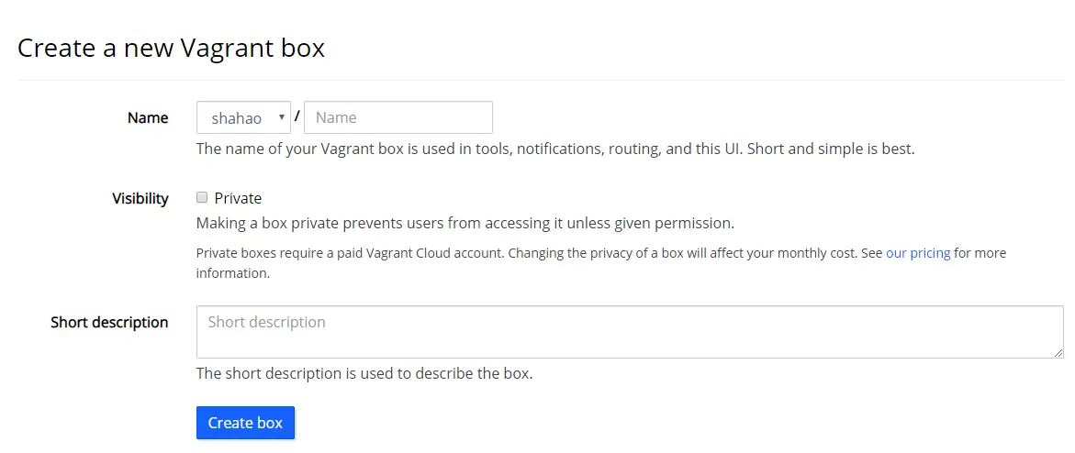Click the Private checkbox label text
The width and height of the screenshot is (1075, 453).
tap(238, 198)
